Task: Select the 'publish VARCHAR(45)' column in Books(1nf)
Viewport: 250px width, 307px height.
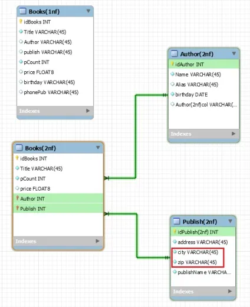Action: [48, 52]
